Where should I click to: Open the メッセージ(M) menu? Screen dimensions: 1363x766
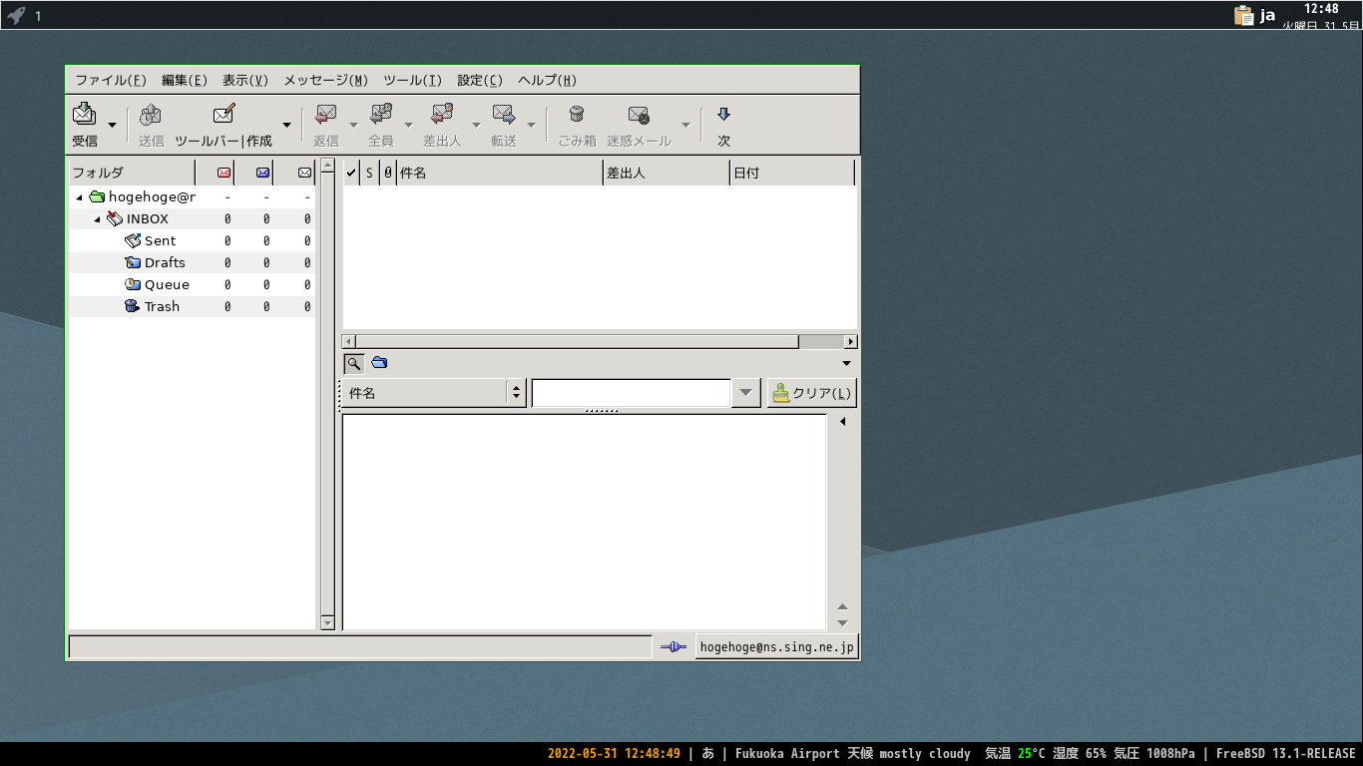pos(325,81)
